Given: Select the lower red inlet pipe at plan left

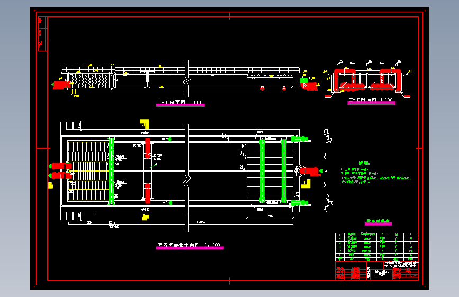Looking at the screenshot, I should click(x=61, y=175).
